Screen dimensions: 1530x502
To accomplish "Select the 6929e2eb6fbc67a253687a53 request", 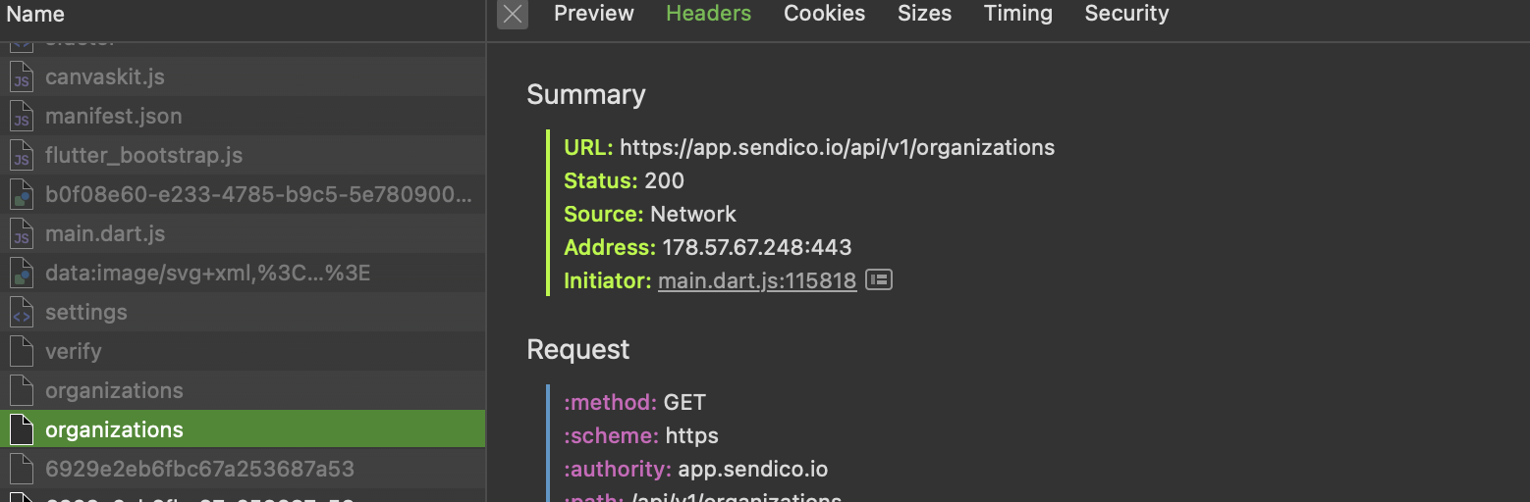I will 199,469.
